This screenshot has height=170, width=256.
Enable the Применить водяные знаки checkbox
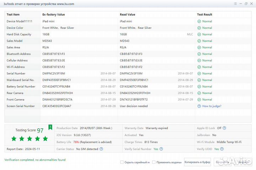tap(154, 162)
